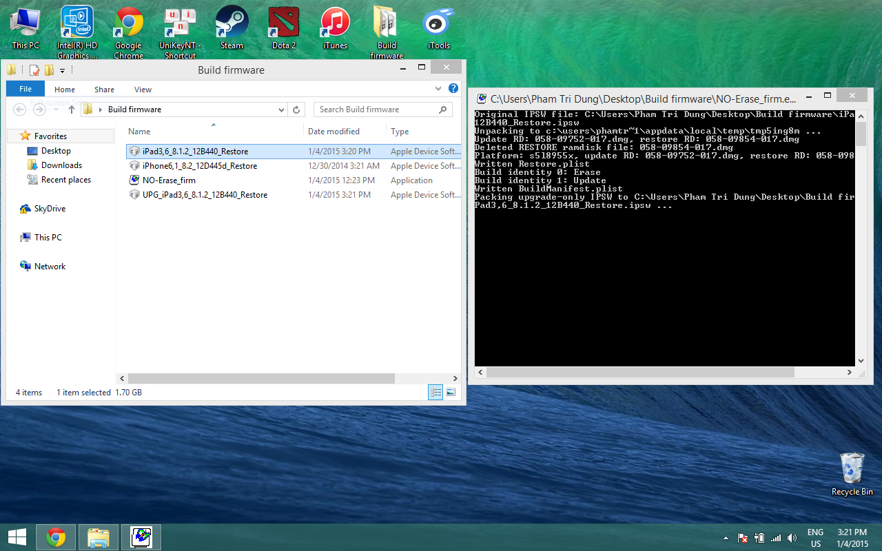Click Google Chrome in the taskbar
The height and width of the screenshot is (551, 882).
tap(56, 537)
